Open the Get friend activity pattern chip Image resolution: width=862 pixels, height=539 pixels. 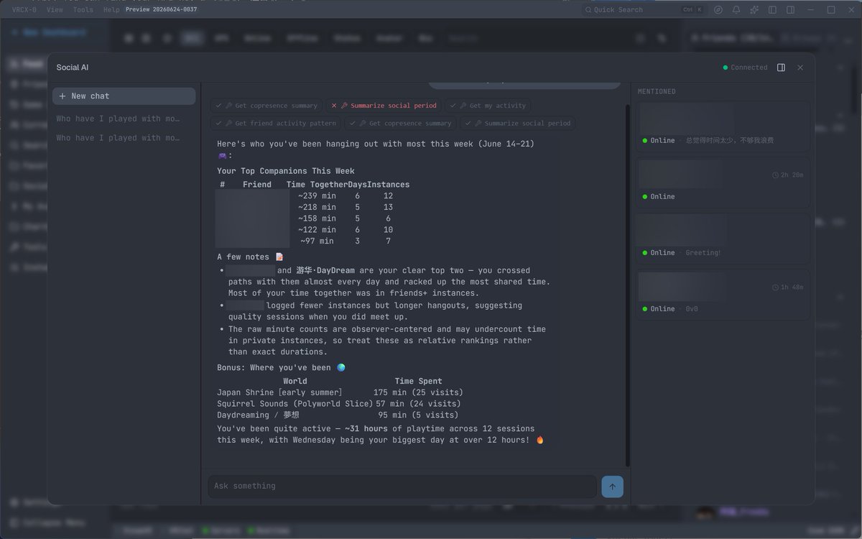tap(276, 123)
